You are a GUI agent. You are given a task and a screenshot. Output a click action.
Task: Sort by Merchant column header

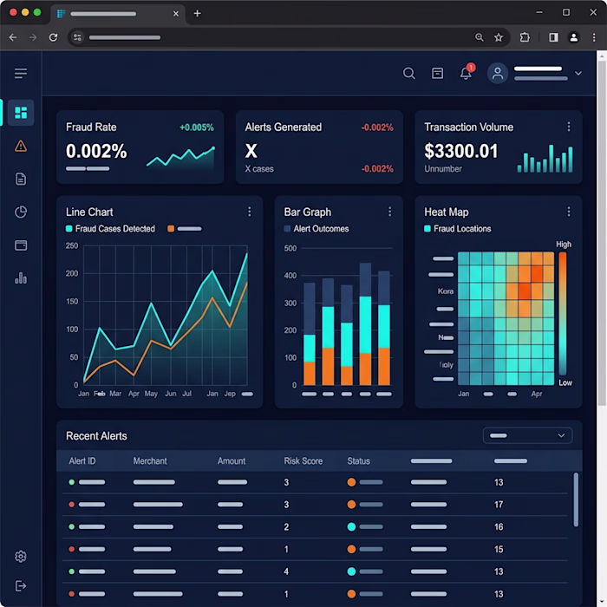150,461
